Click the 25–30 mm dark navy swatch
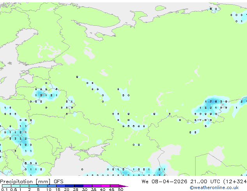This screenshot has width=247, height=191. click(79, 186)
